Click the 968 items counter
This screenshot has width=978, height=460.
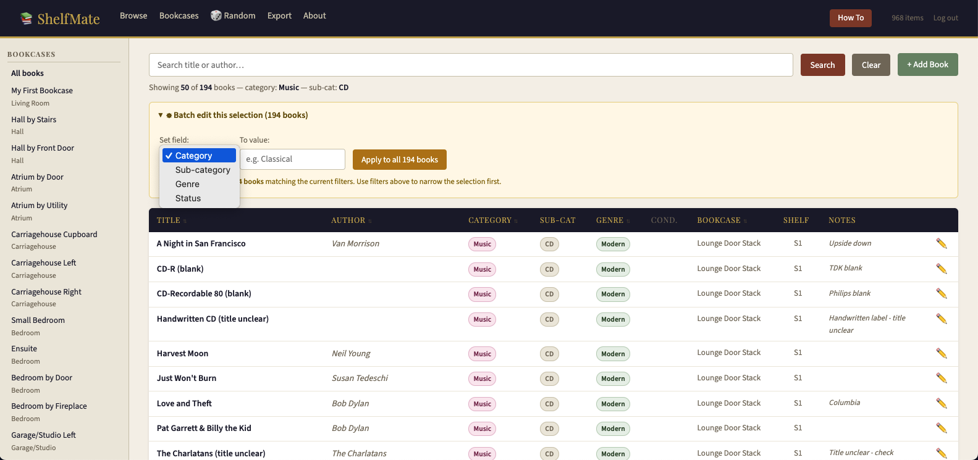[907, 18]
